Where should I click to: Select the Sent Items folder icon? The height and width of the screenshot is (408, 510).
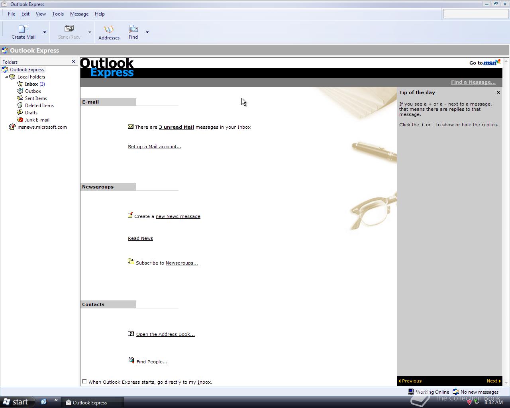click(20, 98)
